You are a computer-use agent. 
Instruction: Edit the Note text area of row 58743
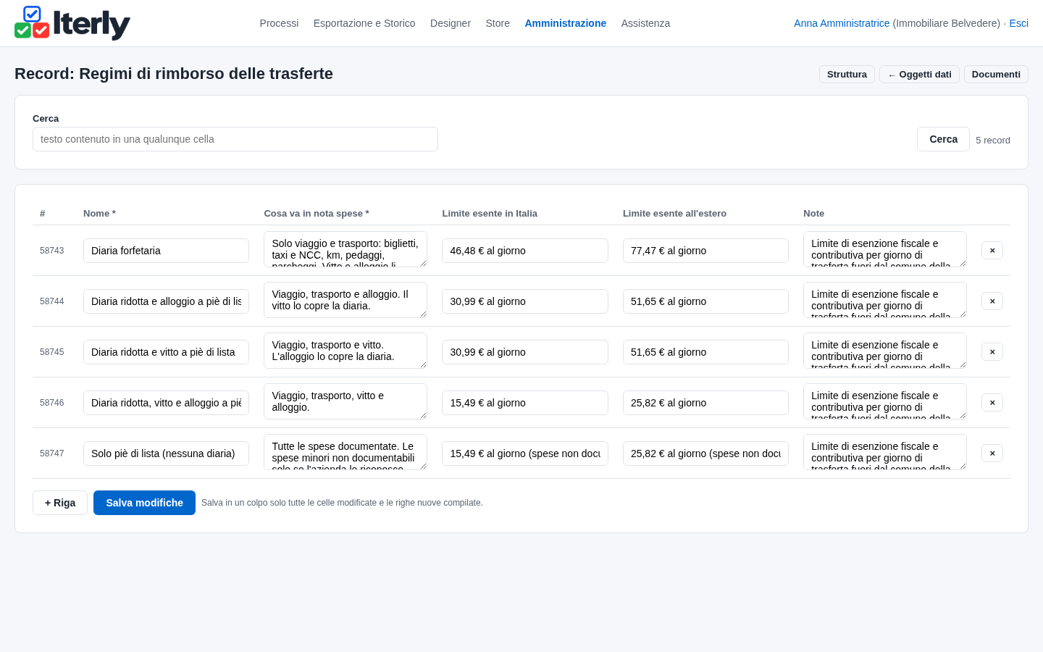885,249
